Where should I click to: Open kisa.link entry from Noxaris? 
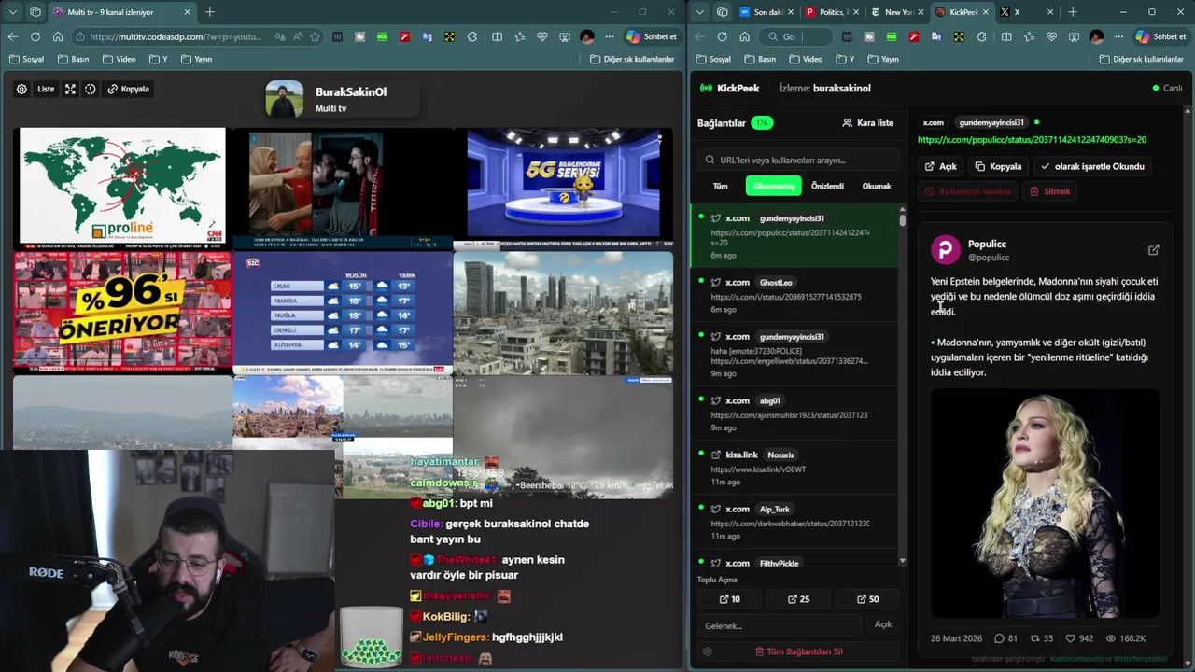[794, 468]
